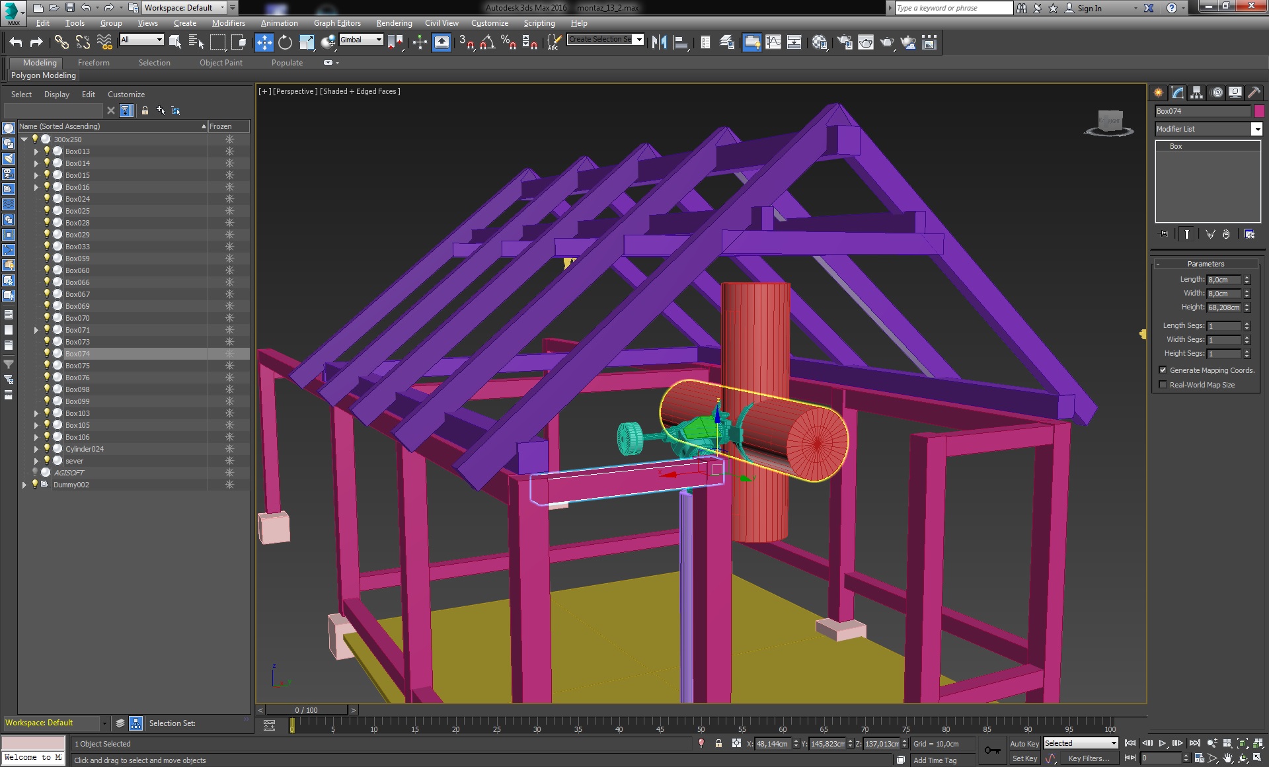This screenshot has width=1269, height=767.
Task: Click the Undo arrow in main toolbar
Action: [x=16, y=43]
